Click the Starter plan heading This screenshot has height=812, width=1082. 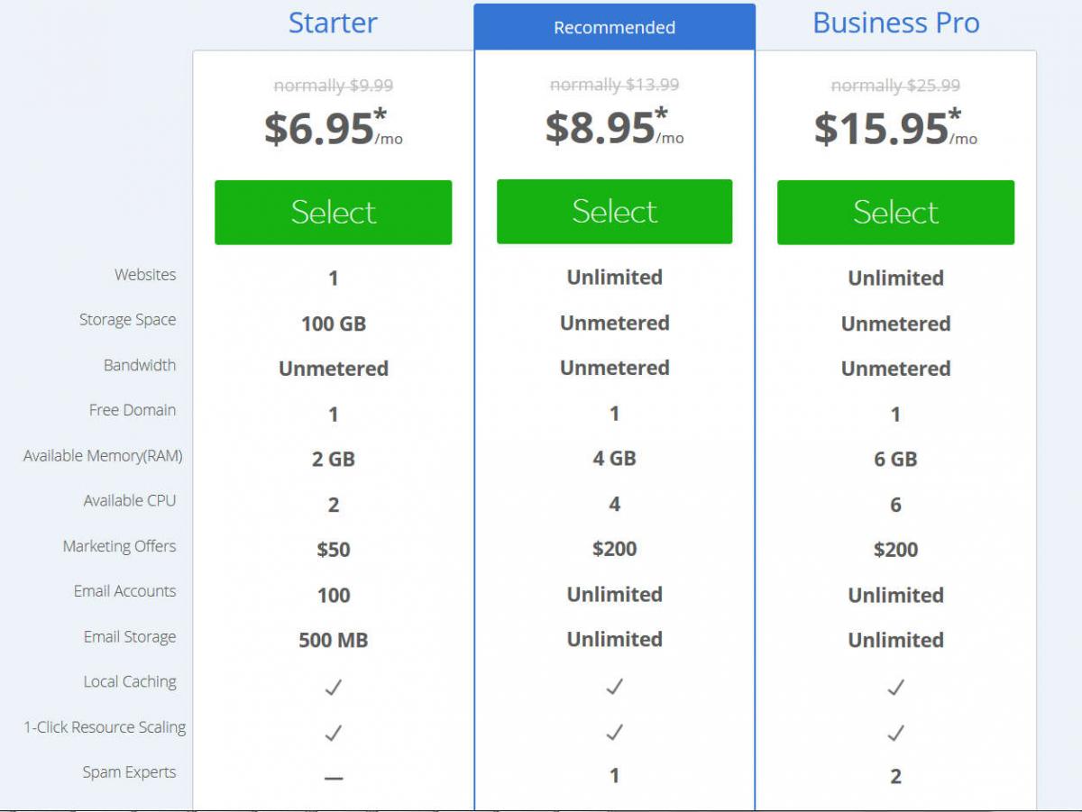click(333, 23)
